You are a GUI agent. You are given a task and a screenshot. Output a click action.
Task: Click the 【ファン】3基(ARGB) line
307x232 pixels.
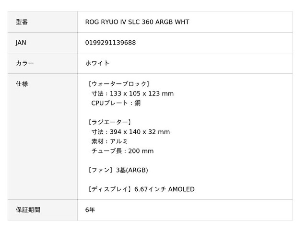pyautogui.click(x=117, y=170)
